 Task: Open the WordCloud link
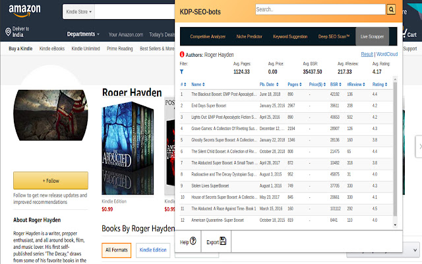pyautogui.click(x=387, y=54)
